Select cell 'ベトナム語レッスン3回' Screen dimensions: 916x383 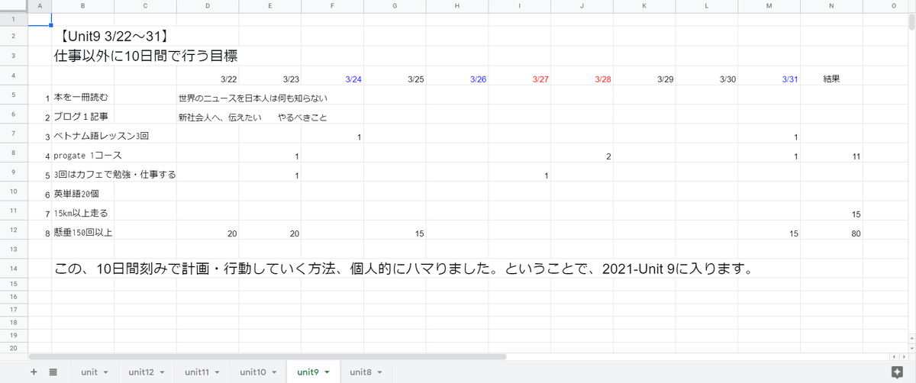click(102, 136)
